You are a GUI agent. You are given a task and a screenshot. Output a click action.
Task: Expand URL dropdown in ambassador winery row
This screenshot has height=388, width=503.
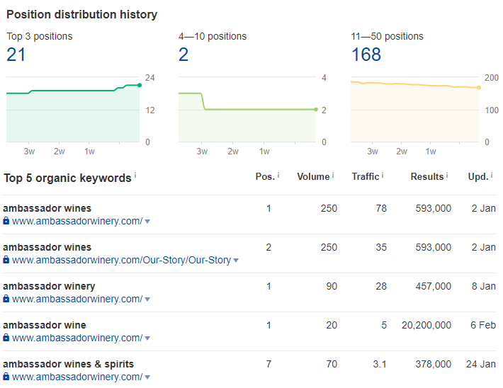click(x=147, y=299)
